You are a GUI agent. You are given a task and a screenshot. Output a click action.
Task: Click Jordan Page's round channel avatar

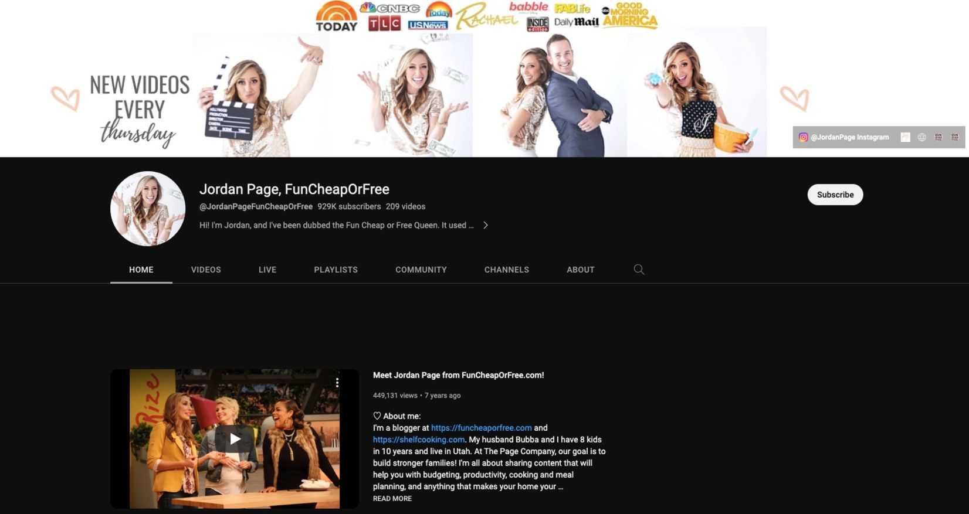pos(148,209)
